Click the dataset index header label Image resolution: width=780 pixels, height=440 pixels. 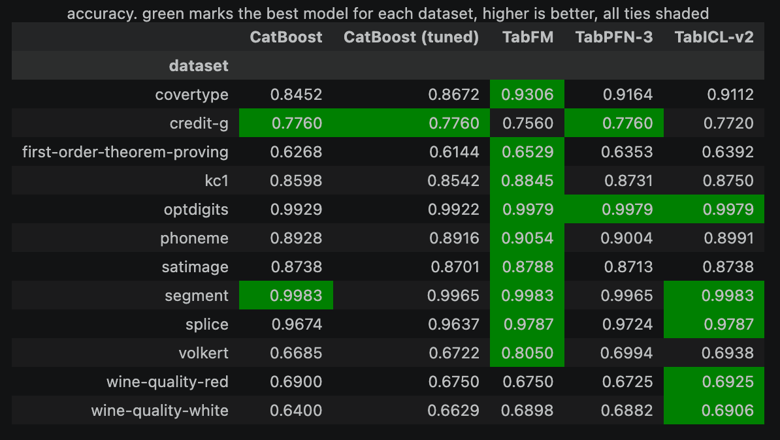[x=199, y=66]
